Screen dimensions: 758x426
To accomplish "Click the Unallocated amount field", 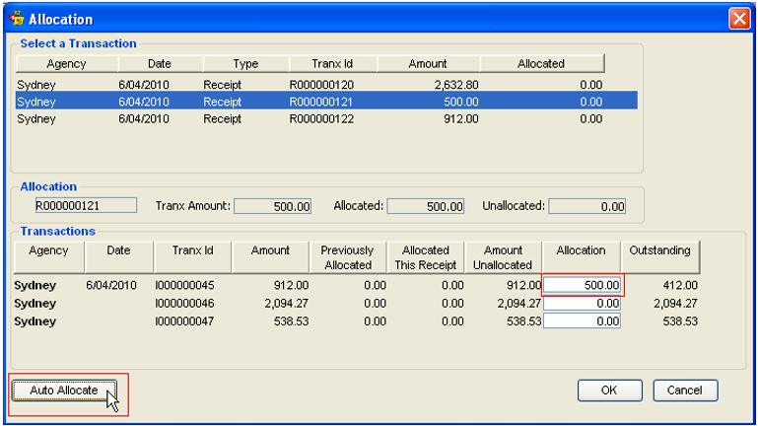I will click(586, 206).
